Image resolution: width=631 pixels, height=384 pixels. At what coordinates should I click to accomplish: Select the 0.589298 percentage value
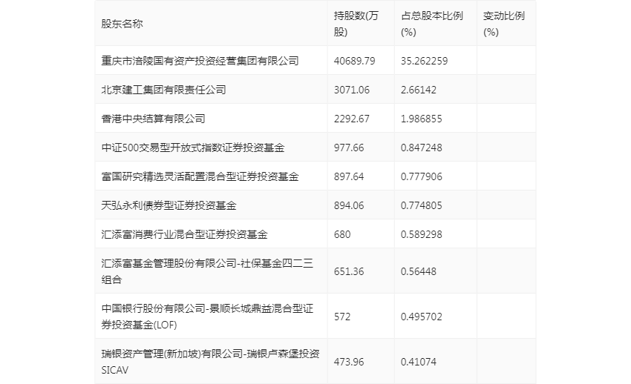422,234
